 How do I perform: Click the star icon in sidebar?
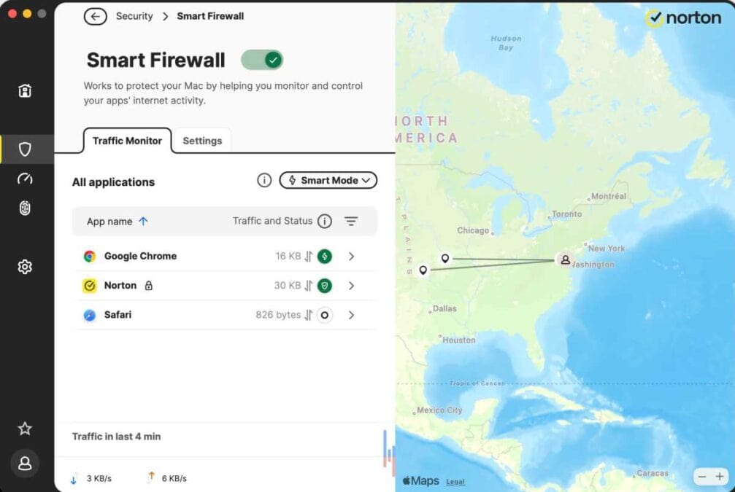tap(25, 429)
